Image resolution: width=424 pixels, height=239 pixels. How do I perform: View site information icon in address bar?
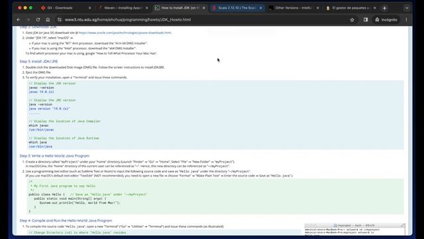[60, 19]
